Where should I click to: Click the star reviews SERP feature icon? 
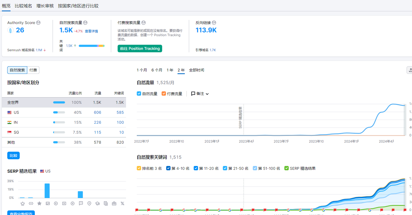click(x=39, y=204)
